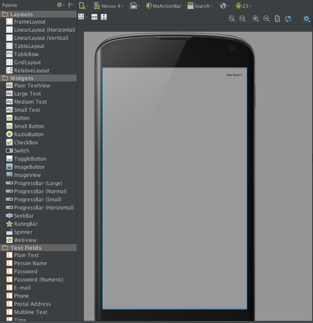
Task: Select Medium Text widget
Action: click(38, 102)
